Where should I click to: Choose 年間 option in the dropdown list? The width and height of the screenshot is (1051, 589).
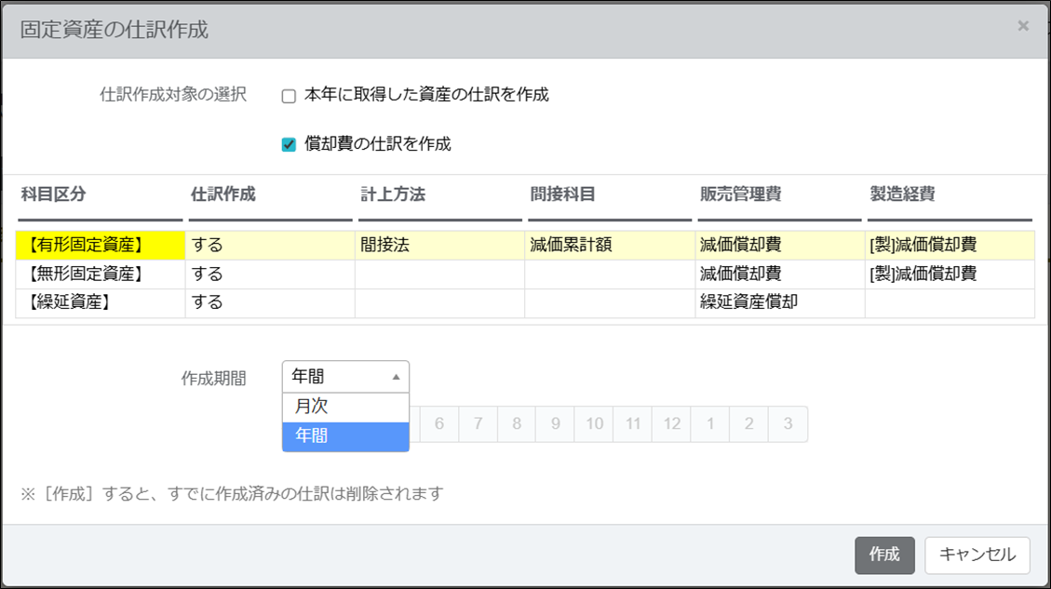(345, 435)
